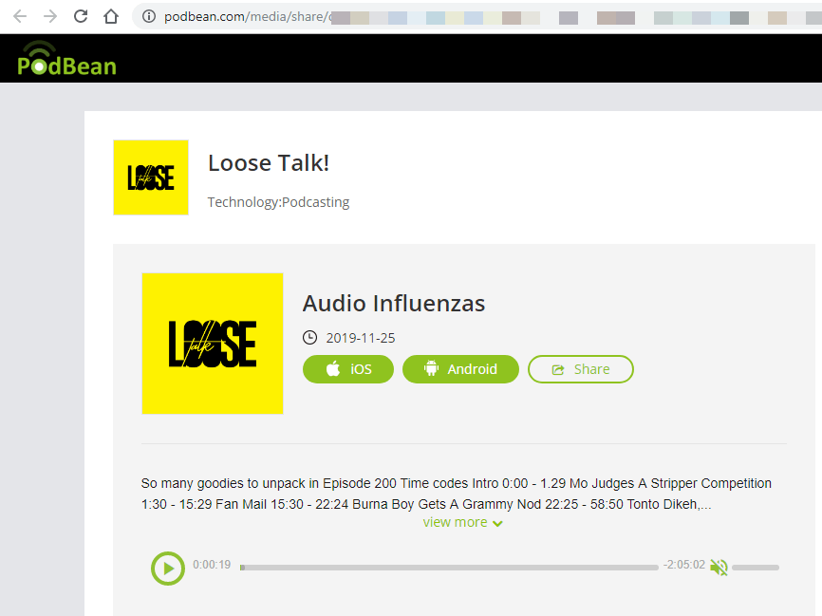Unmute the audio speaker icon
The height and width of the screenshot is (616, 822).
tap(719, 567)
